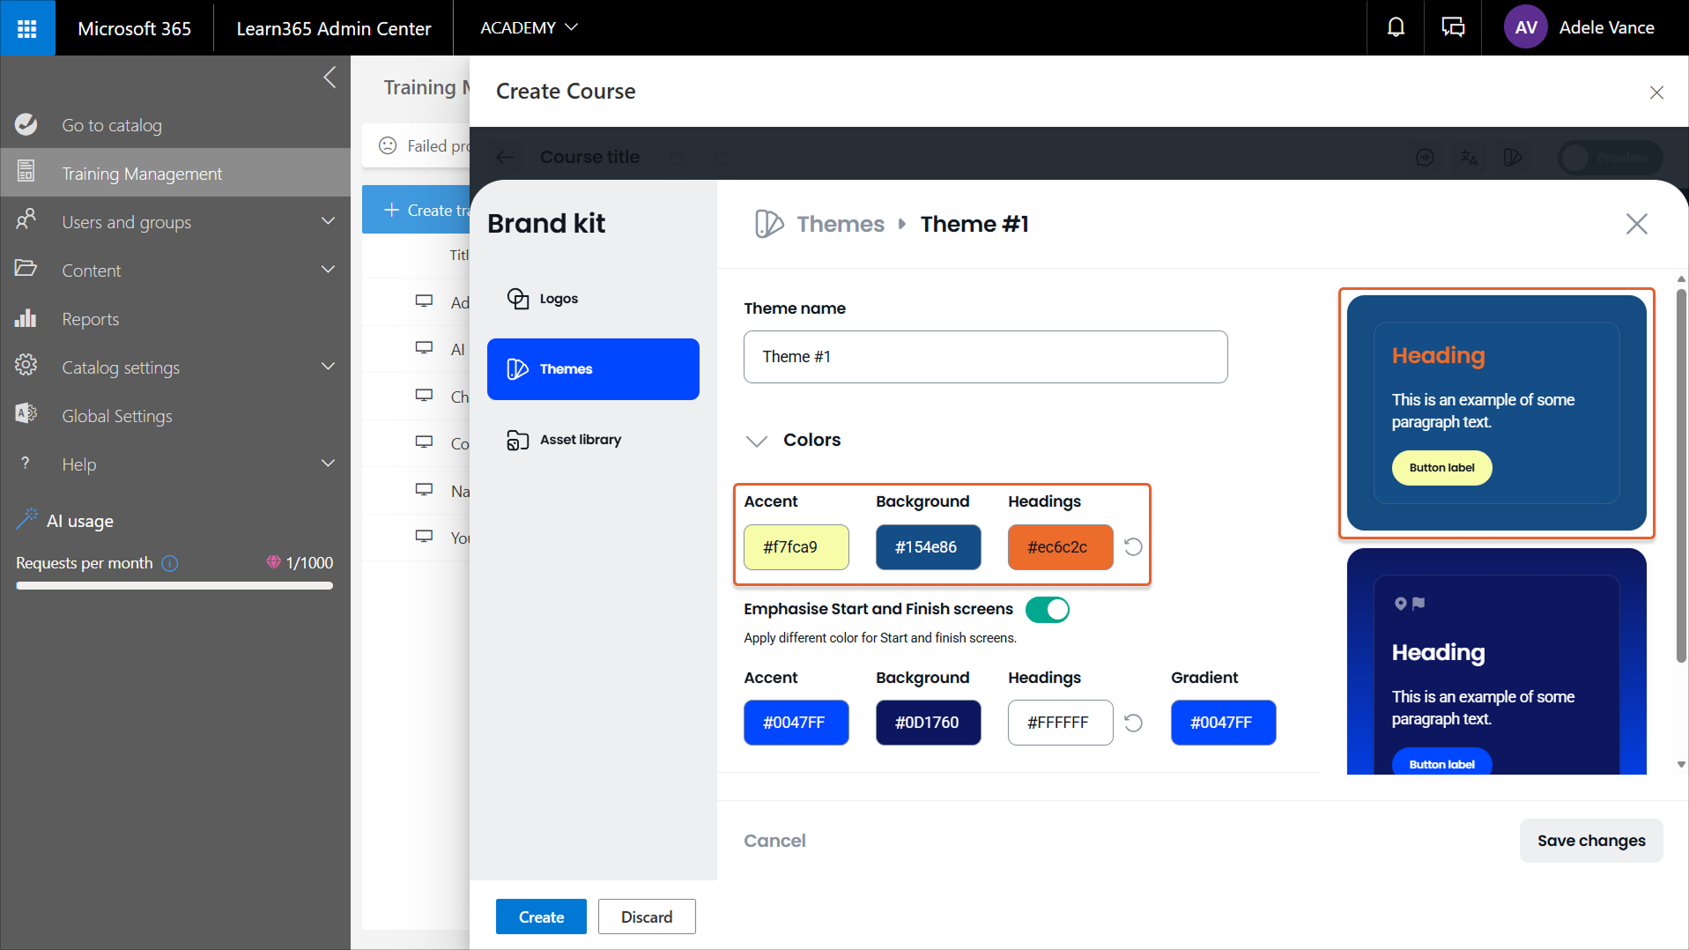The height and width of the screenshot is (950, 1689).
Task: Collapse the Colors section
Action: coord(756,441)
